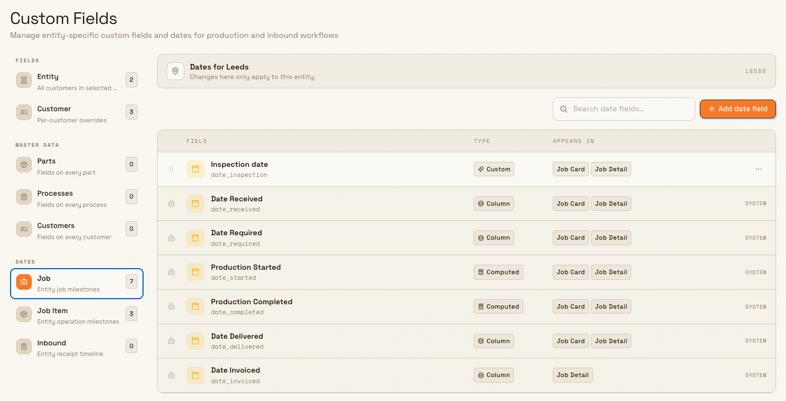Click Job Card tag on Date Received row
The height and width of the screenshot is (401, 786).
click(x=571, y=204)
